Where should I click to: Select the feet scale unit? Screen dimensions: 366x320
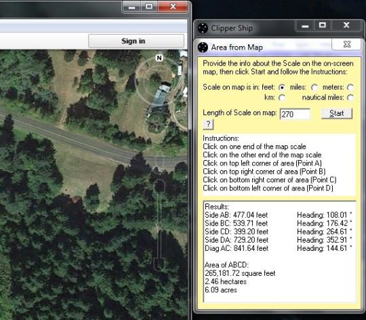pos(282,87)
